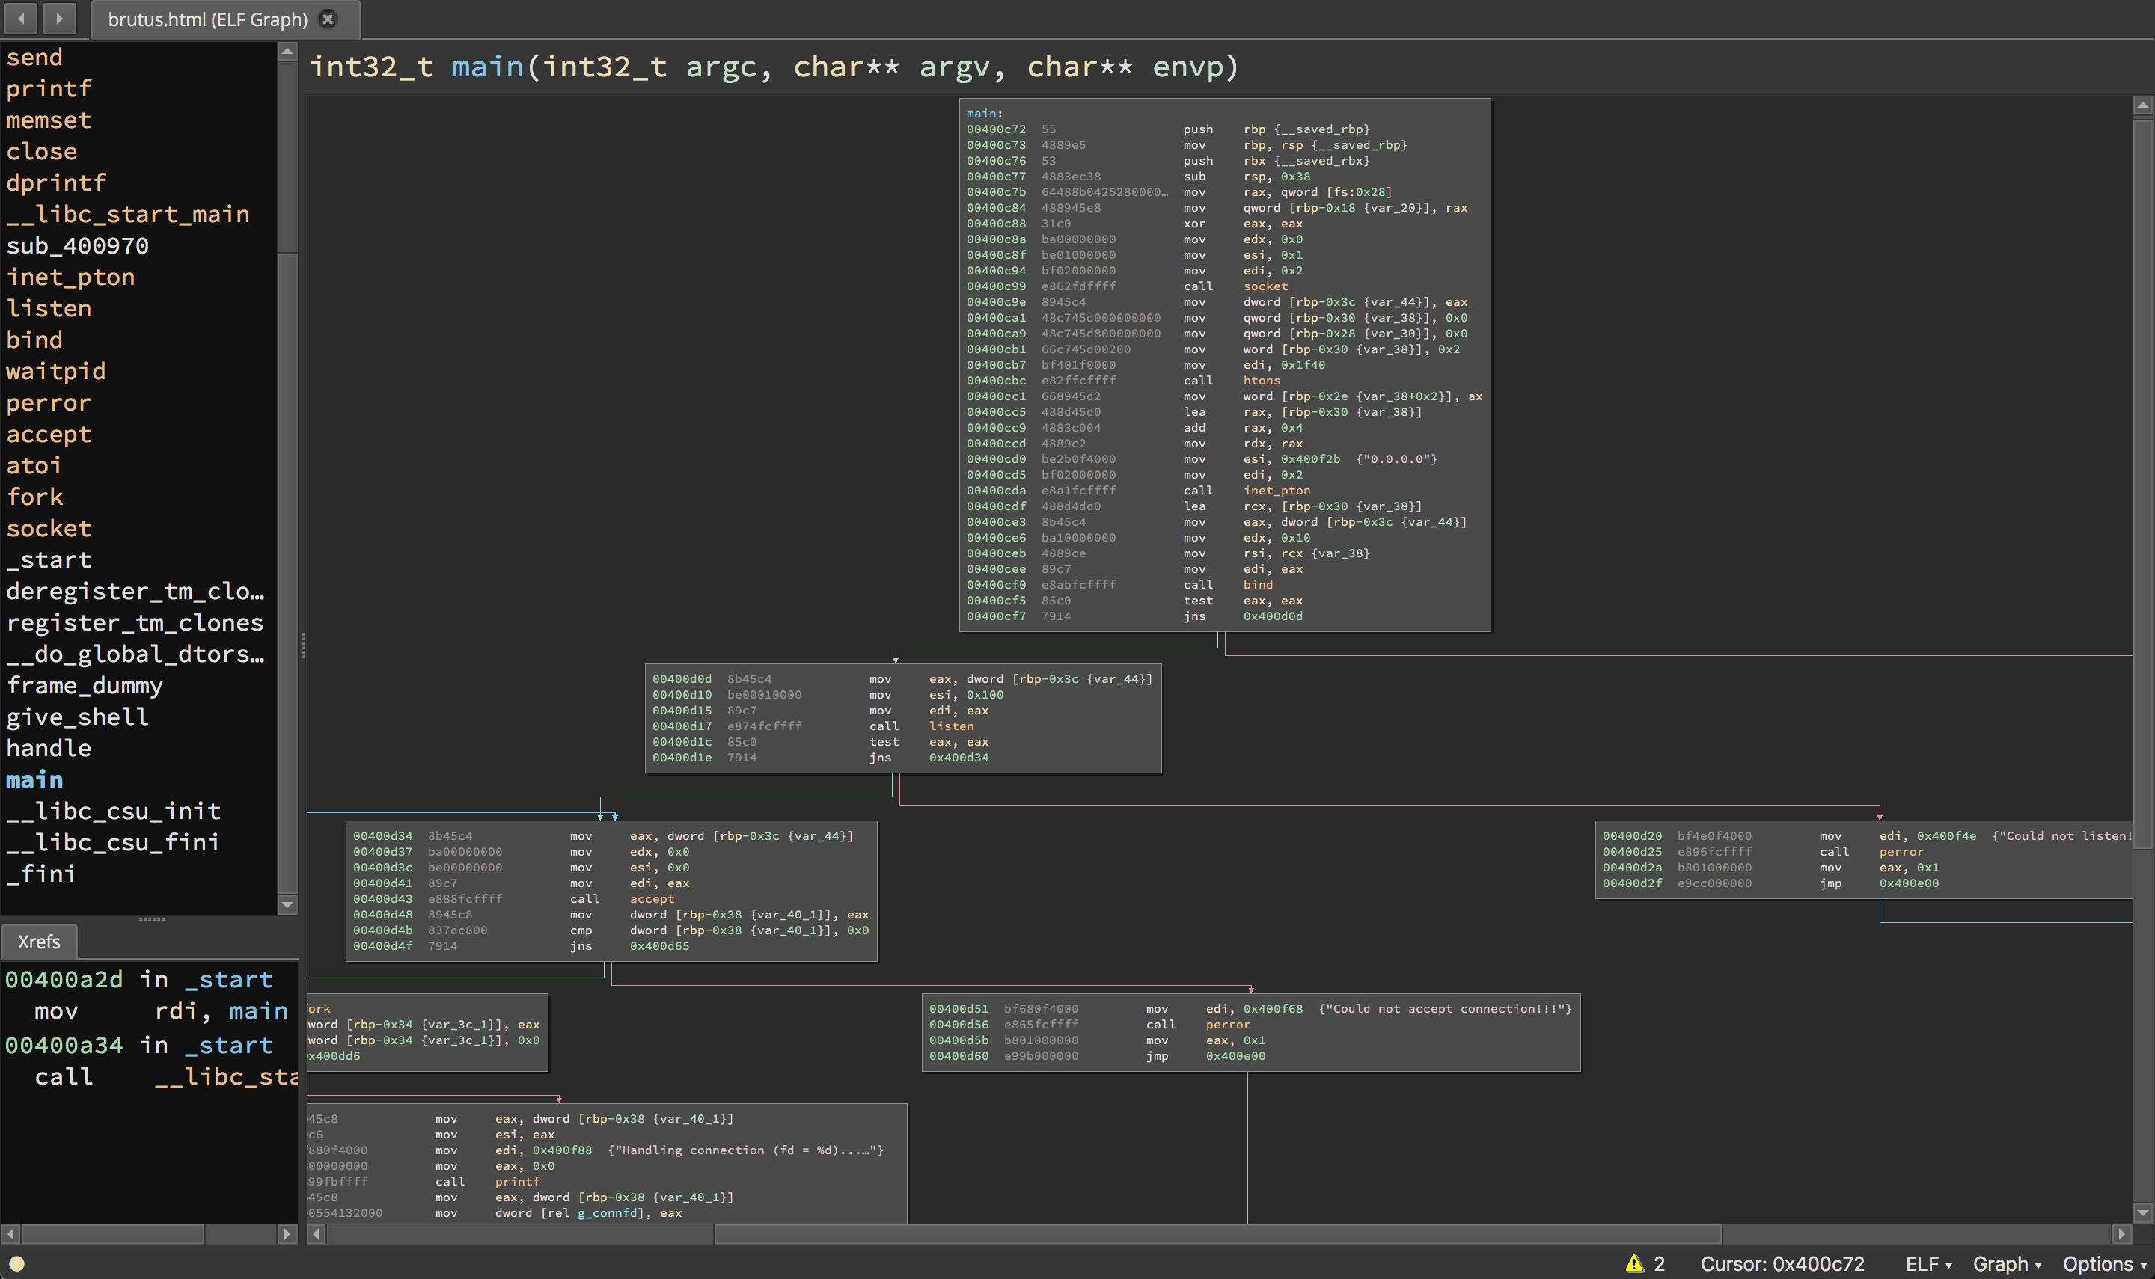The image size is (2155, 1279).
Task: Select inet_pton in function list
Action: pos(70,277)
